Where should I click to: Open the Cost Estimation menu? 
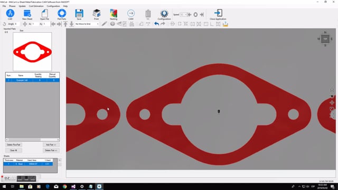point(36,6)
